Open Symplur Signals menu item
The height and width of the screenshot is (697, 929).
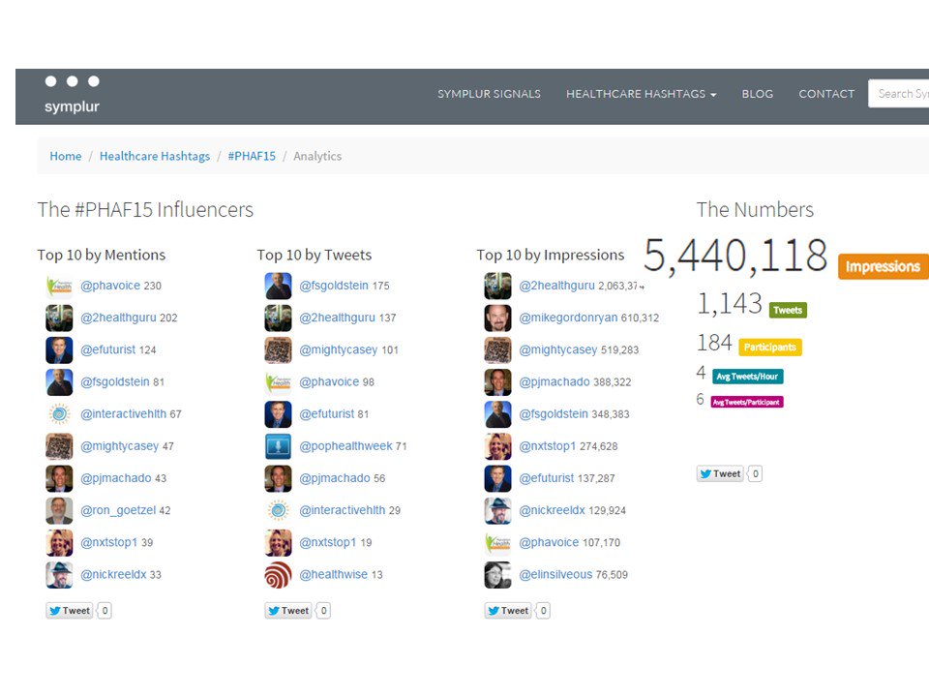coord(489,94)
